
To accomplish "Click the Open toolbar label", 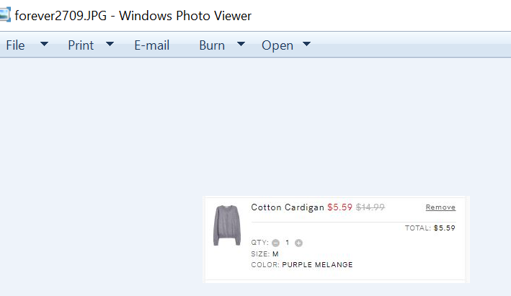I will click(x=277, y=45).
